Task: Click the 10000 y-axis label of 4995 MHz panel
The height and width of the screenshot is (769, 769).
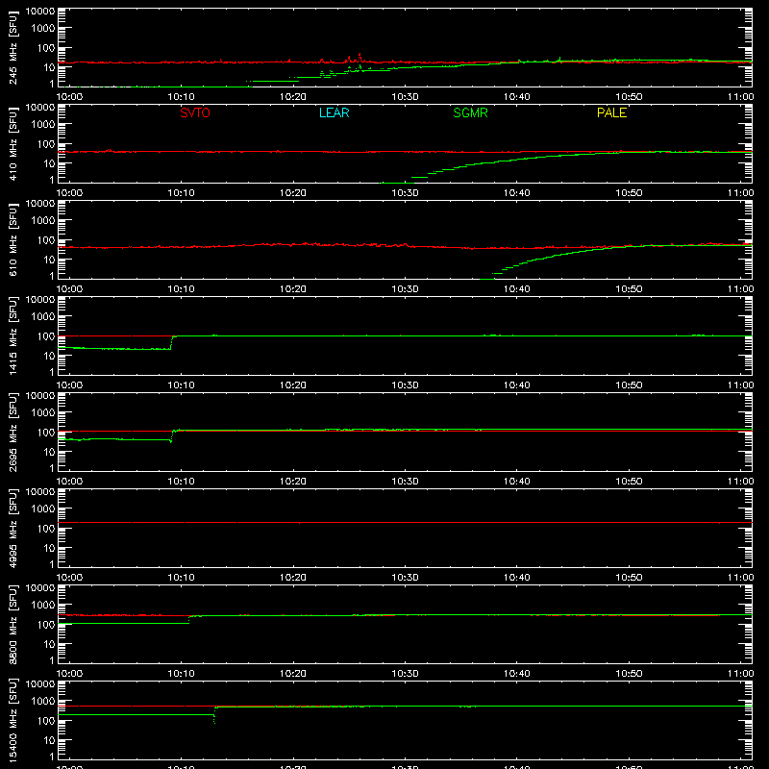Action: (x=40, y=492)
